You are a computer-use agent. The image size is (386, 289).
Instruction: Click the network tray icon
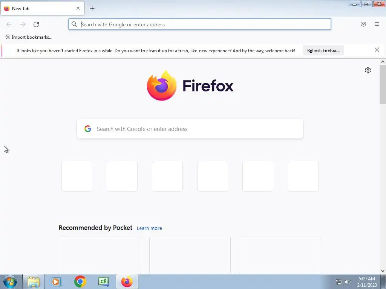339,282
